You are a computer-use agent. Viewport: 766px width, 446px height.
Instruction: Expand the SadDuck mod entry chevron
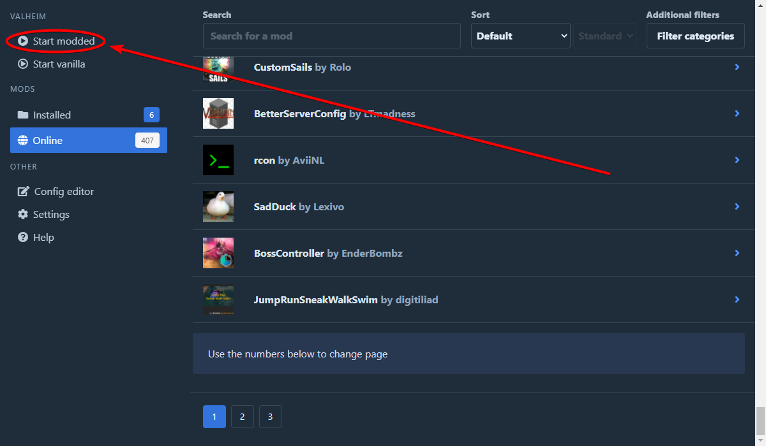click(737, 206)
